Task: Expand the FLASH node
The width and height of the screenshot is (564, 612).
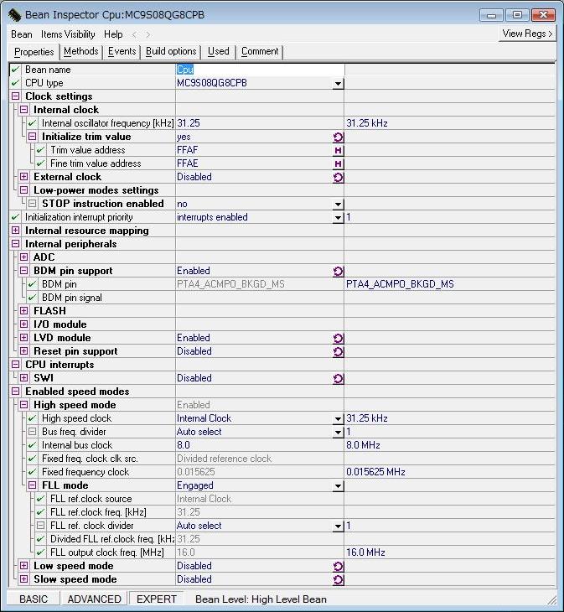Action: click(23, 311)
